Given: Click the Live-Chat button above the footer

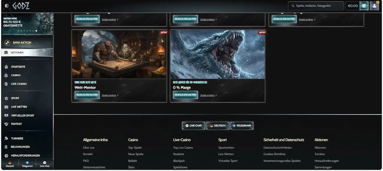Looking at the screenshot, I should click(194, 126).
